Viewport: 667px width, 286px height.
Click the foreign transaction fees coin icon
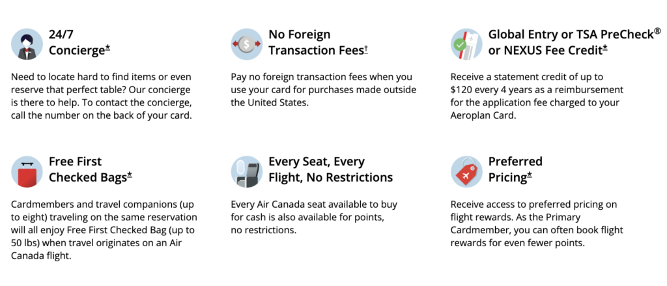(x=247, y=42)
